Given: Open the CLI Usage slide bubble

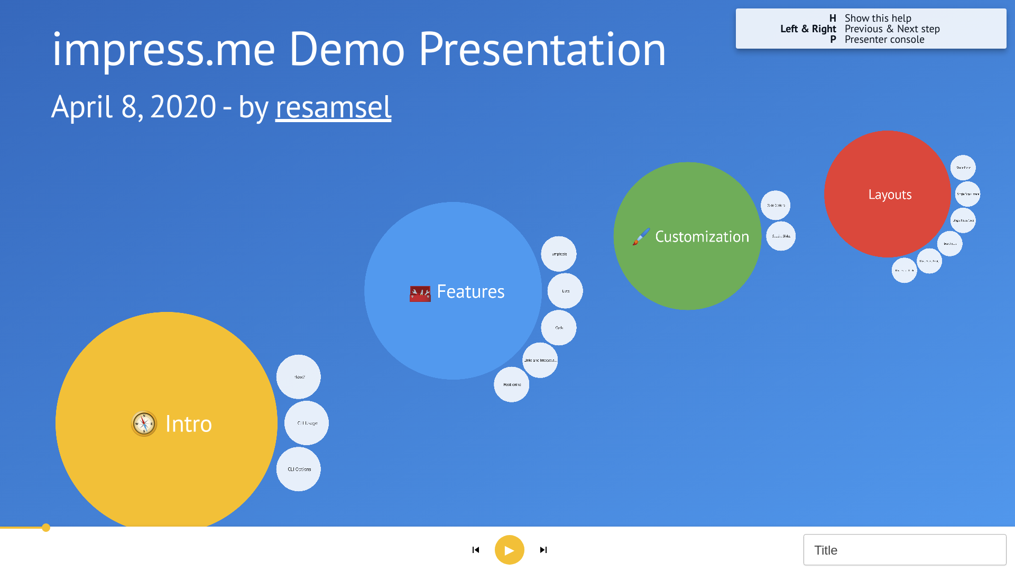Looking at the screenshot, I should click(x=307, y=423).
